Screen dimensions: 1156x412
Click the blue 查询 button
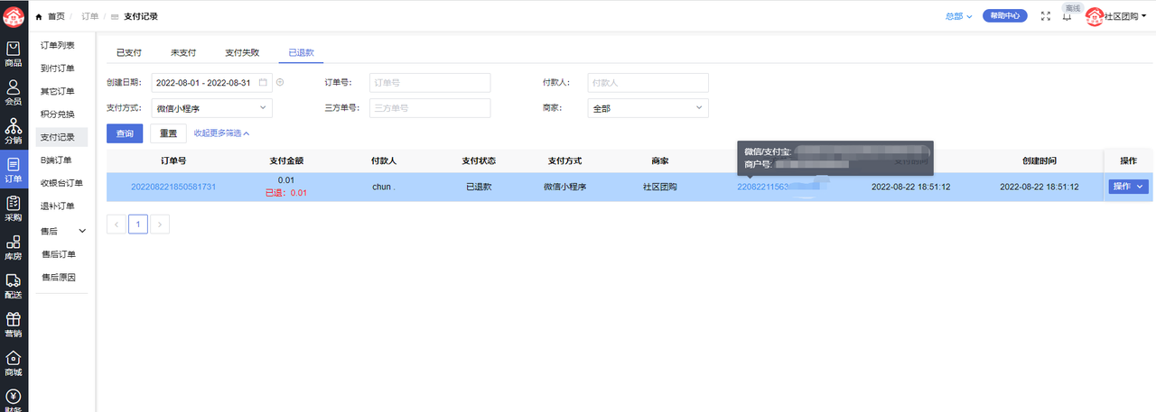[x=125, y=133]
